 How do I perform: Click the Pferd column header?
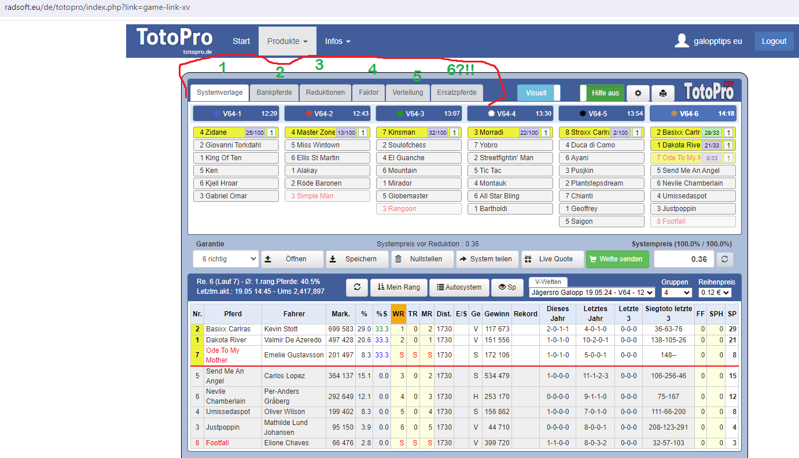pyautogui.click(x=233, y=314)
